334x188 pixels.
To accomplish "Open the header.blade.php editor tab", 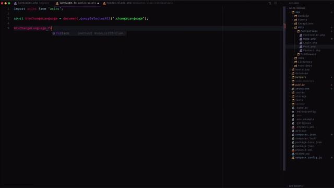I will click(x=138, y=3).
